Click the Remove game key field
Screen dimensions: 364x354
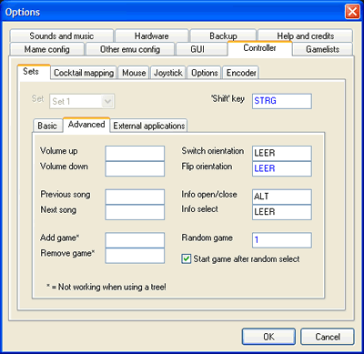pyautogui.click(x=135, y=256)
